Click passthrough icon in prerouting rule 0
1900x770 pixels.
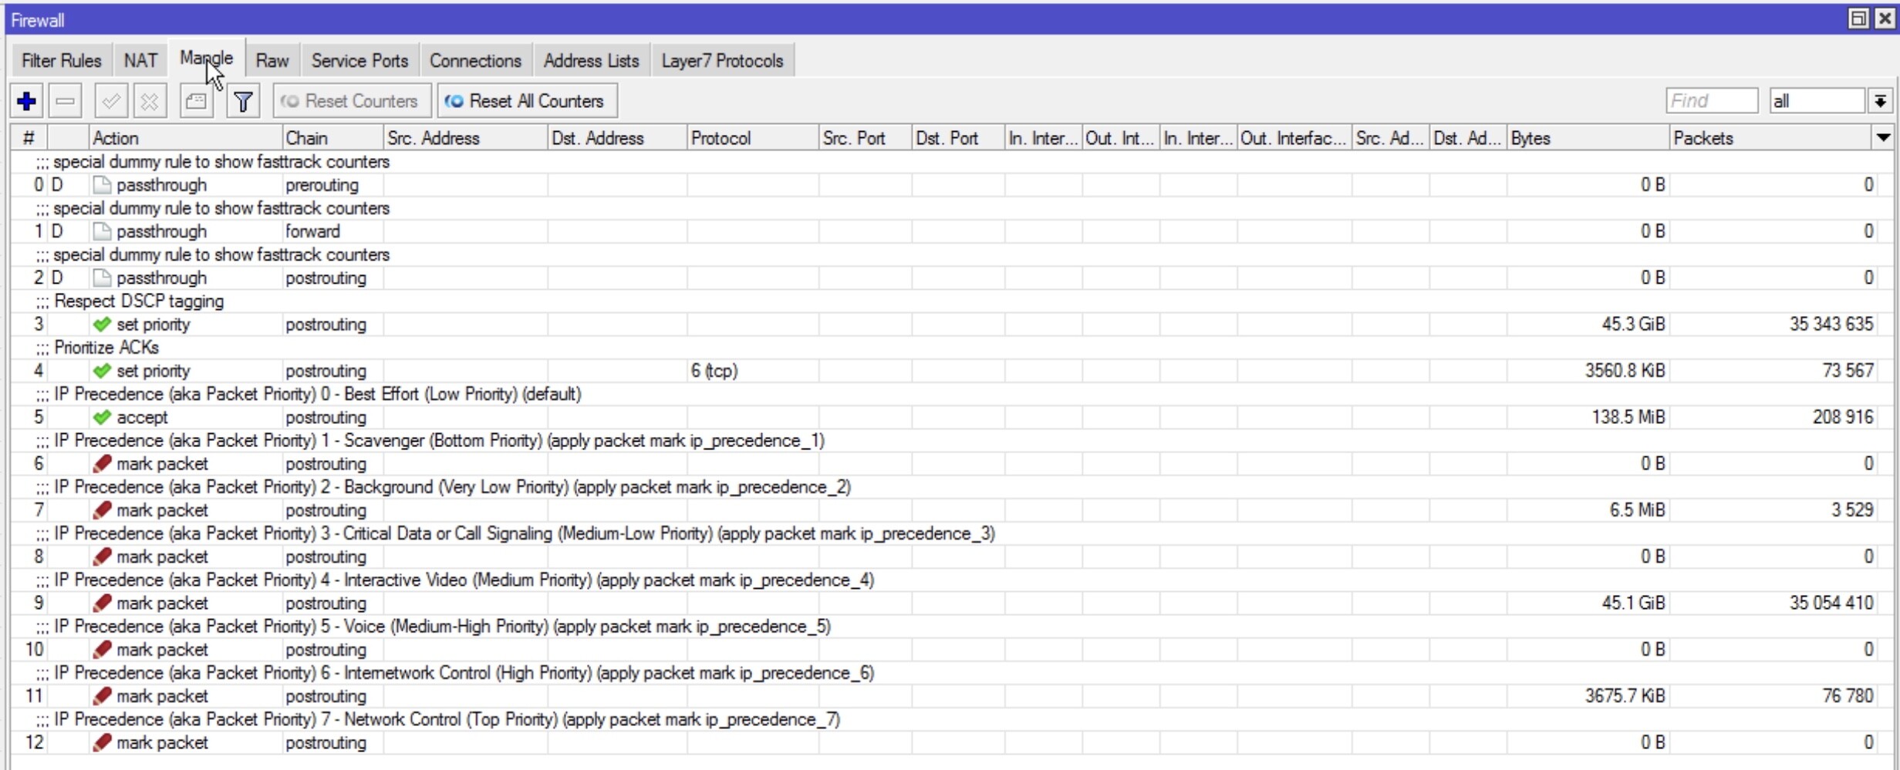[x=101, y=185]
